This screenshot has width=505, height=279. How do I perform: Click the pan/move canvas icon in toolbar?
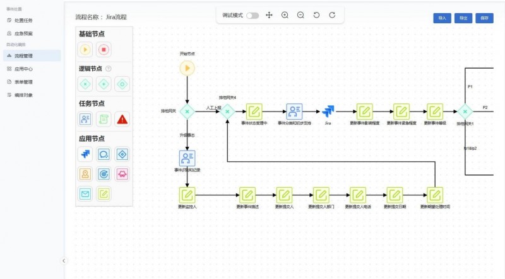tap(269, 15)
